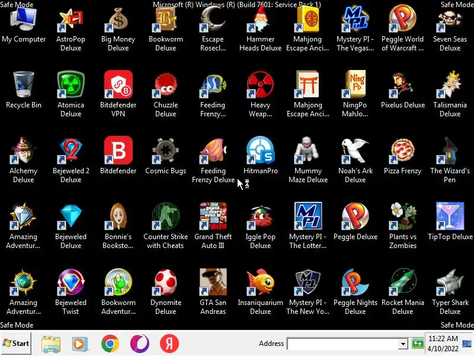Click the Alchemy Deluxe shortcut
This screenshot has width=474, height=356.
[x=24, y=160]
